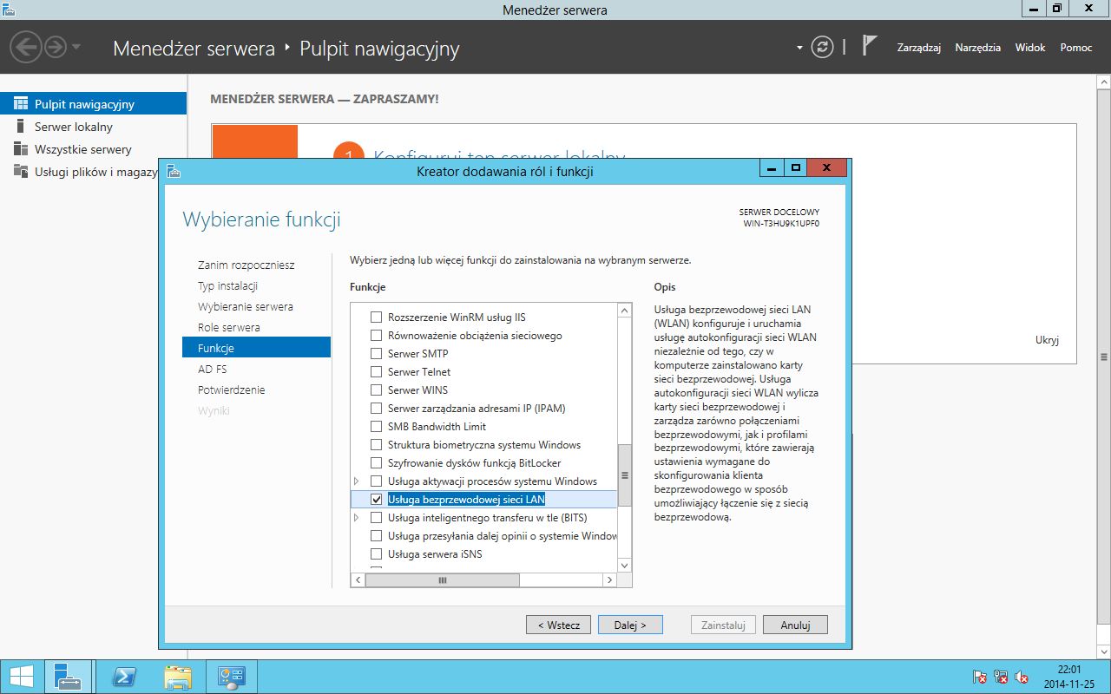The image size is (1111, 694).
Task: Open the Windows Start button
Action: 22,677
